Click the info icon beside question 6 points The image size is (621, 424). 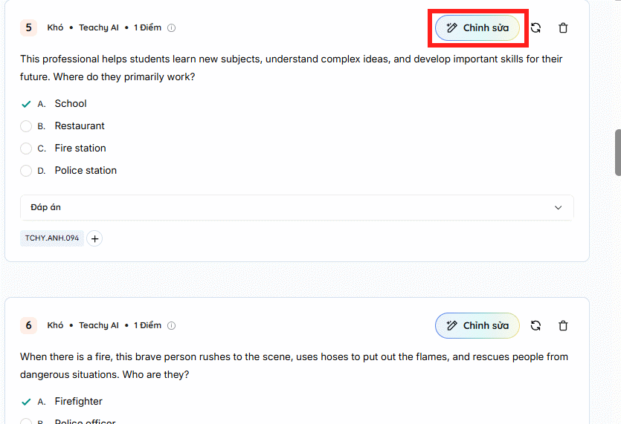pos(172,325)
